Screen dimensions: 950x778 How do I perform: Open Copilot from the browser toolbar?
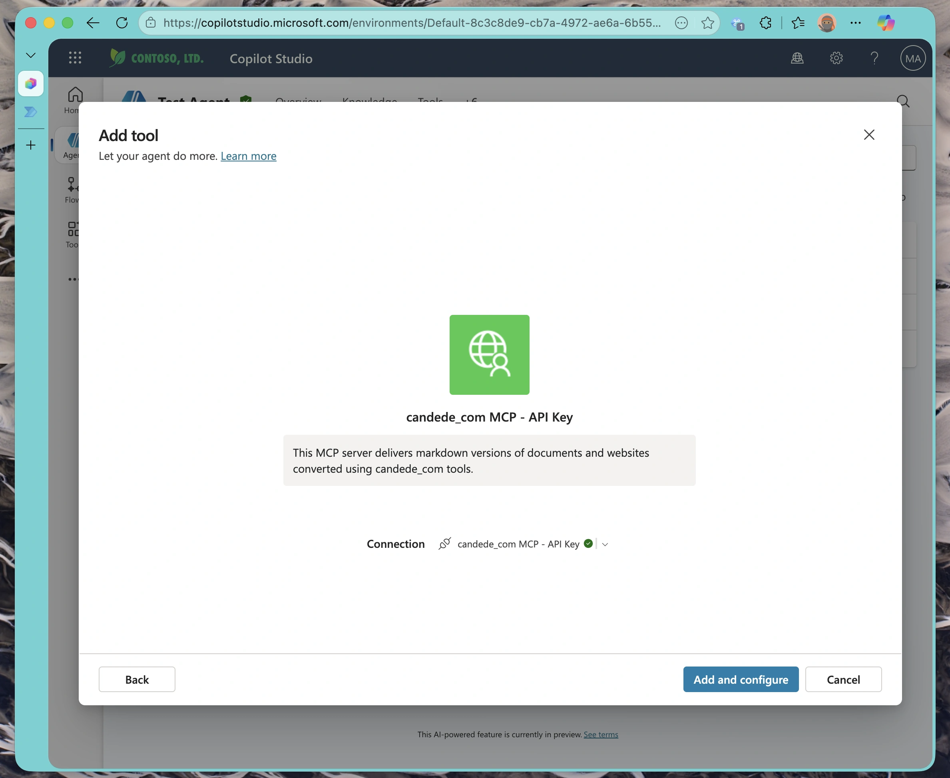click(886, 23)
